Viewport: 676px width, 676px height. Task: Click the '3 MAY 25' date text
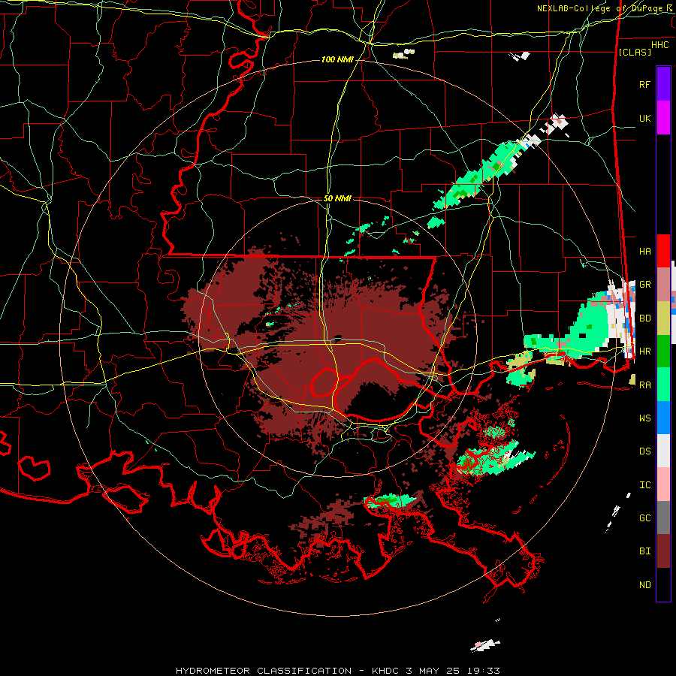(433, 671)
